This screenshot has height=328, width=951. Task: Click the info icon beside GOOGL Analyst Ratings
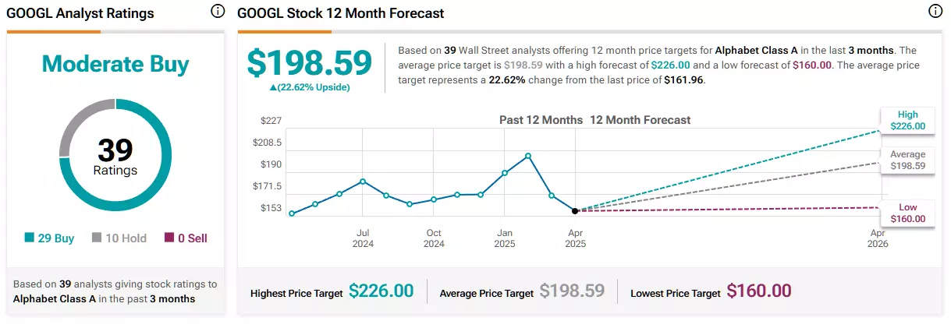click(x=218, y=12)
